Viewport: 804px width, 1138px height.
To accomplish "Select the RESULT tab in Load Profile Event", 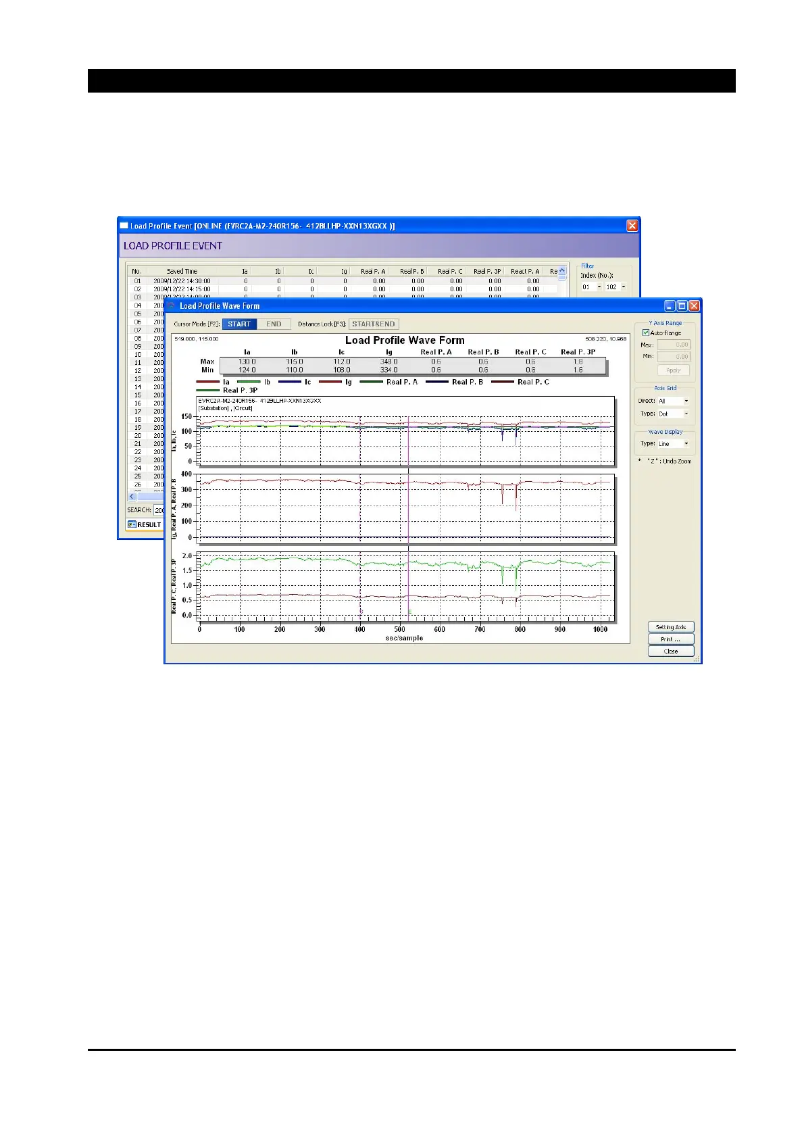I will point(145,524).
